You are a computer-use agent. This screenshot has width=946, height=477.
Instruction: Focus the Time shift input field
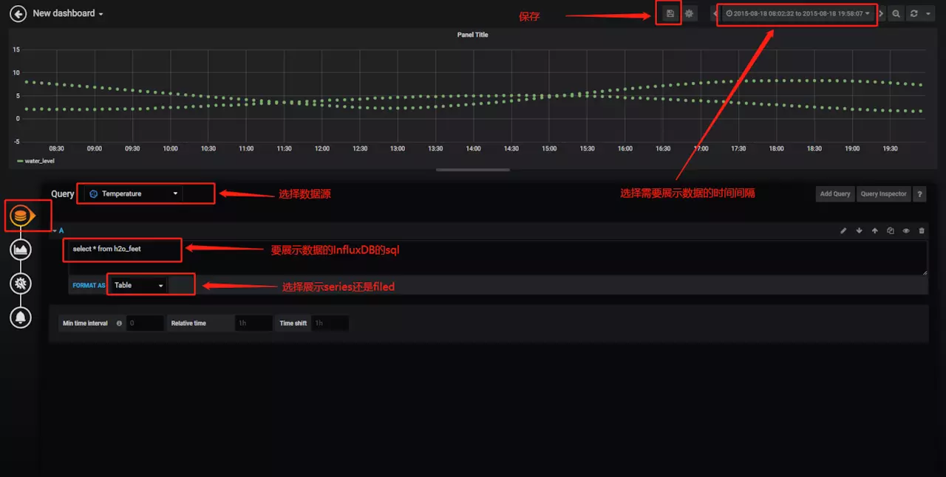click(330, 323)
